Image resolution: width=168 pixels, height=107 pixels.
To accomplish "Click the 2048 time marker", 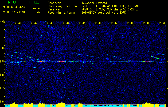I will [x=130, y=23].
